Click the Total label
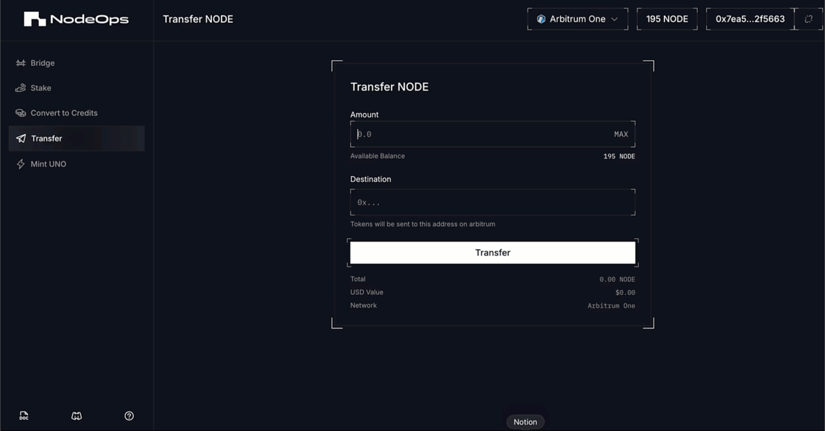The width and height of the screenshot is (825, 431). tap(358, 279)
